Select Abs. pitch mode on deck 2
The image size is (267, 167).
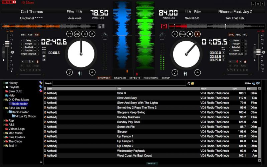[238, 35]
